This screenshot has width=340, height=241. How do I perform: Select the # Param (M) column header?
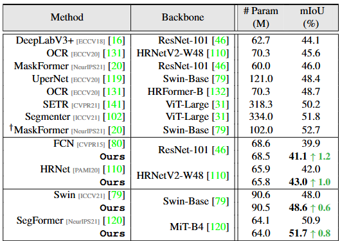click(261, 17)
